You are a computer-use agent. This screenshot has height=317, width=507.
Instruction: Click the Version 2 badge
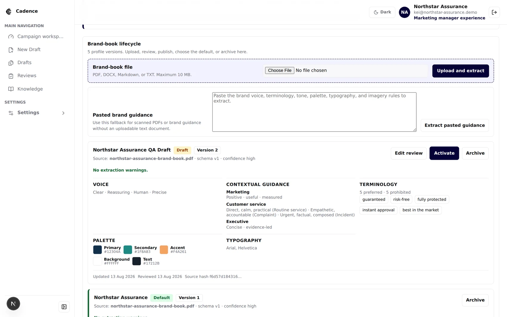[207, 150]
